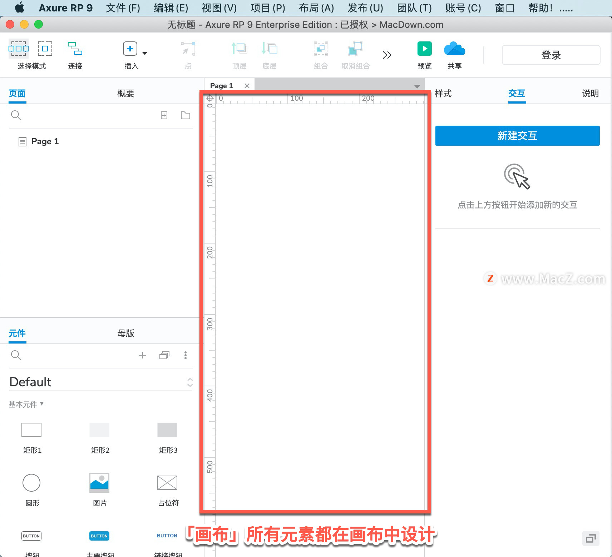Open the 视图 (V) menu
This screenshot has height=557, width=612.
pos(219,8)
